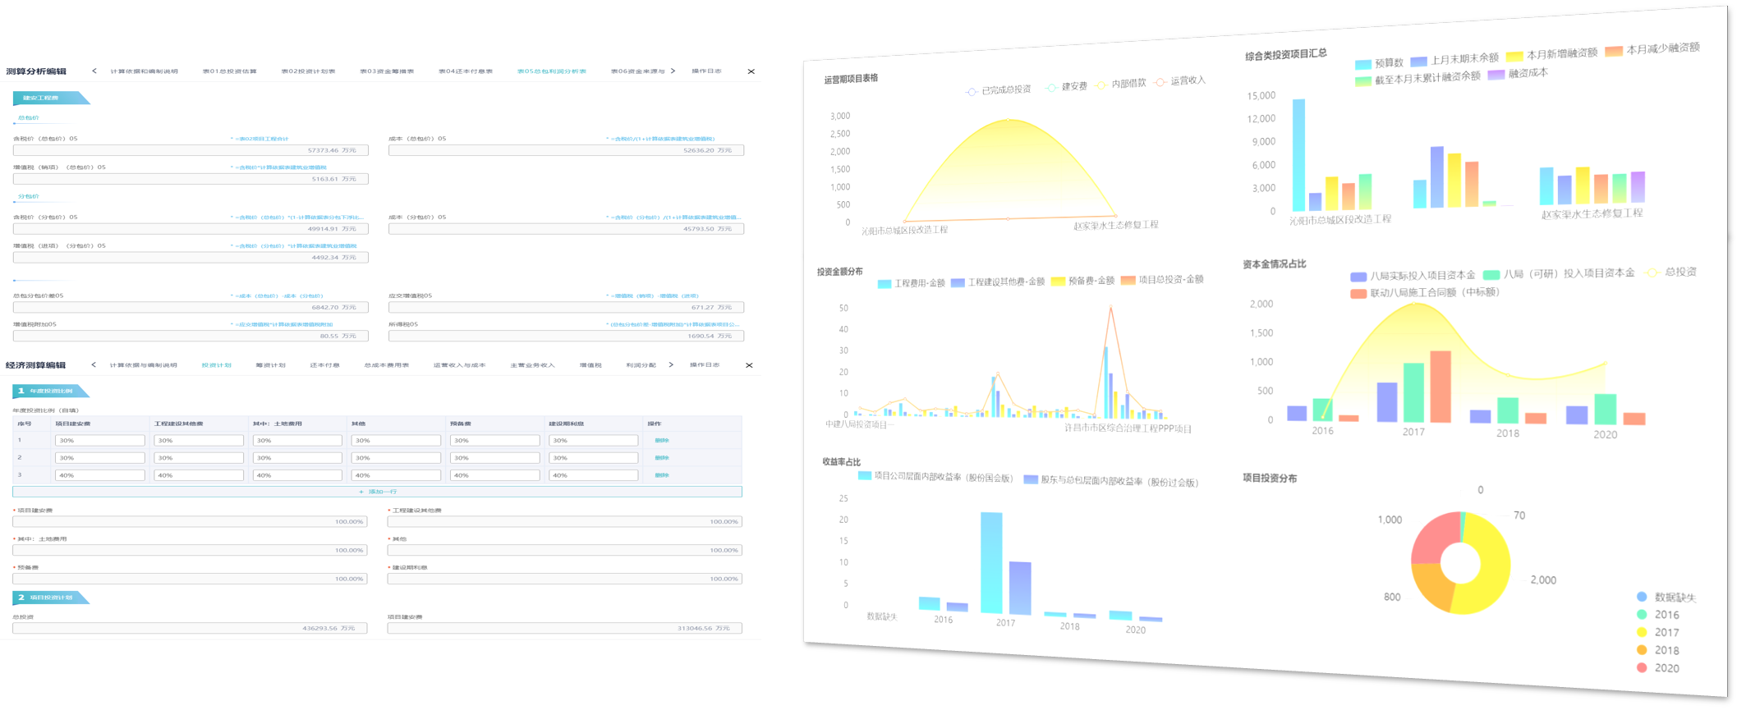Toggle 项目总投资-金额 legend swatch

1128,280
